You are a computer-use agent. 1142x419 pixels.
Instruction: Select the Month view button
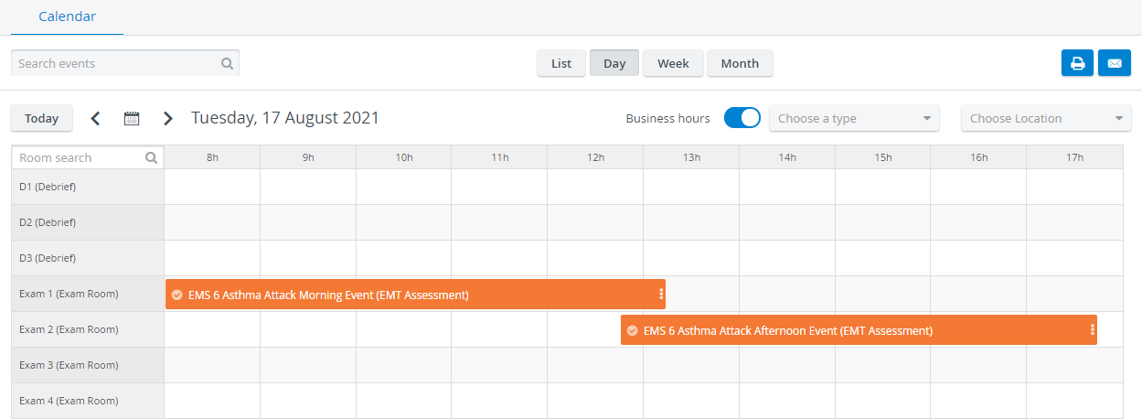click(x=740, y=63)
